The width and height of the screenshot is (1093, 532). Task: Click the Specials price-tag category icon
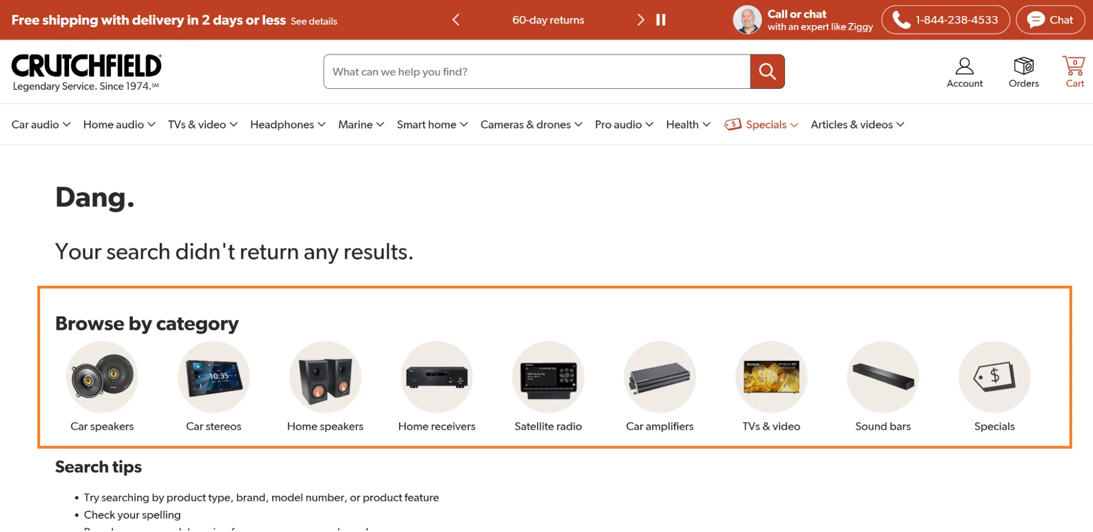coord(994,377)
